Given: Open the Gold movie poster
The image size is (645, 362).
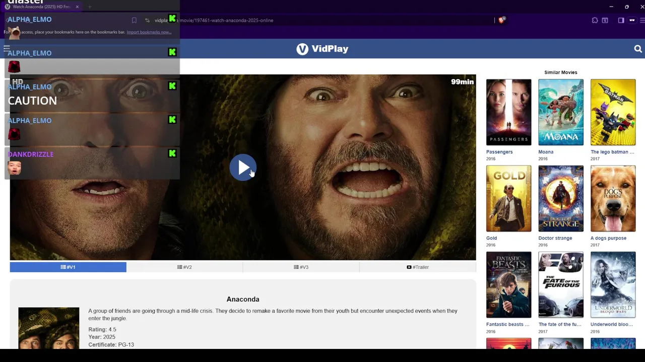Looking at the screenshot, I should point(508,199).
